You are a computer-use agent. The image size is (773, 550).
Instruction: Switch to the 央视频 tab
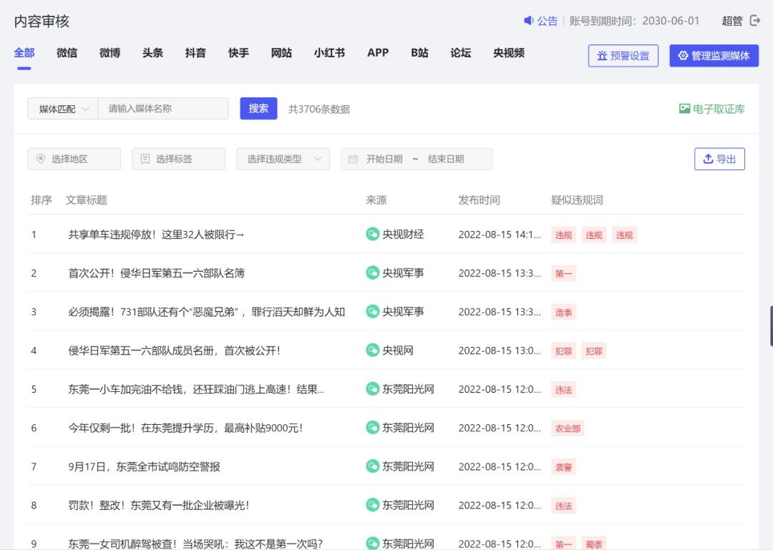coord(507,53)
